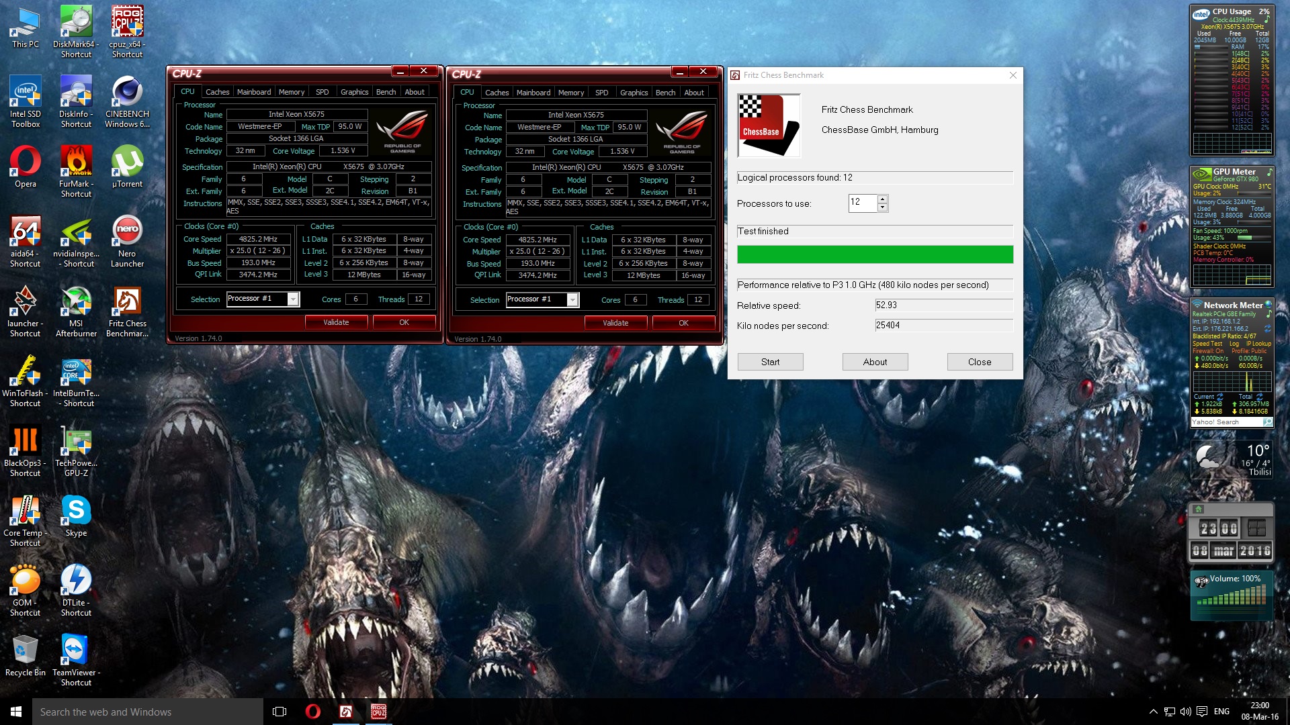Screen dimensions: 1290x725
Task: Expand Selection dropdown in right CPU-Z window
Action: click(x=572, y=300)
